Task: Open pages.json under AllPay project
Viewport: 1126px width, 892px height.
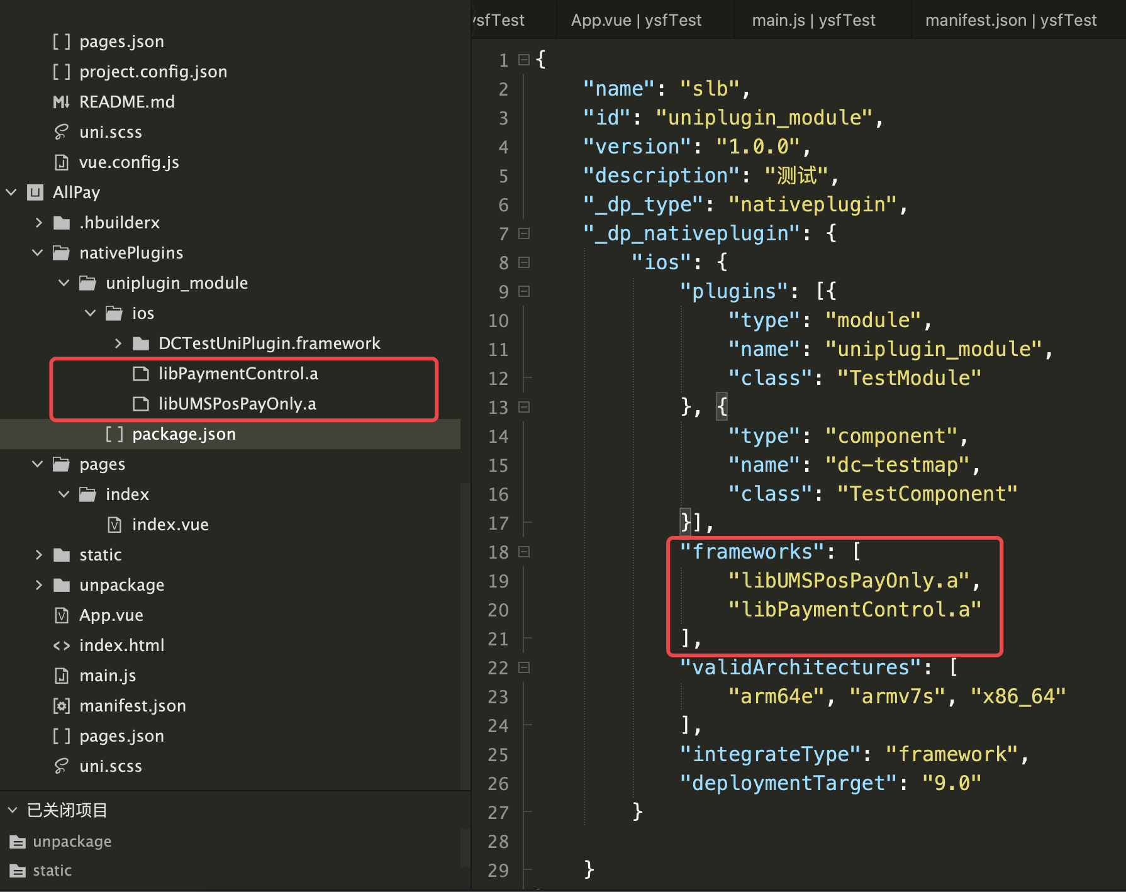Action: [x=121, y=736]
